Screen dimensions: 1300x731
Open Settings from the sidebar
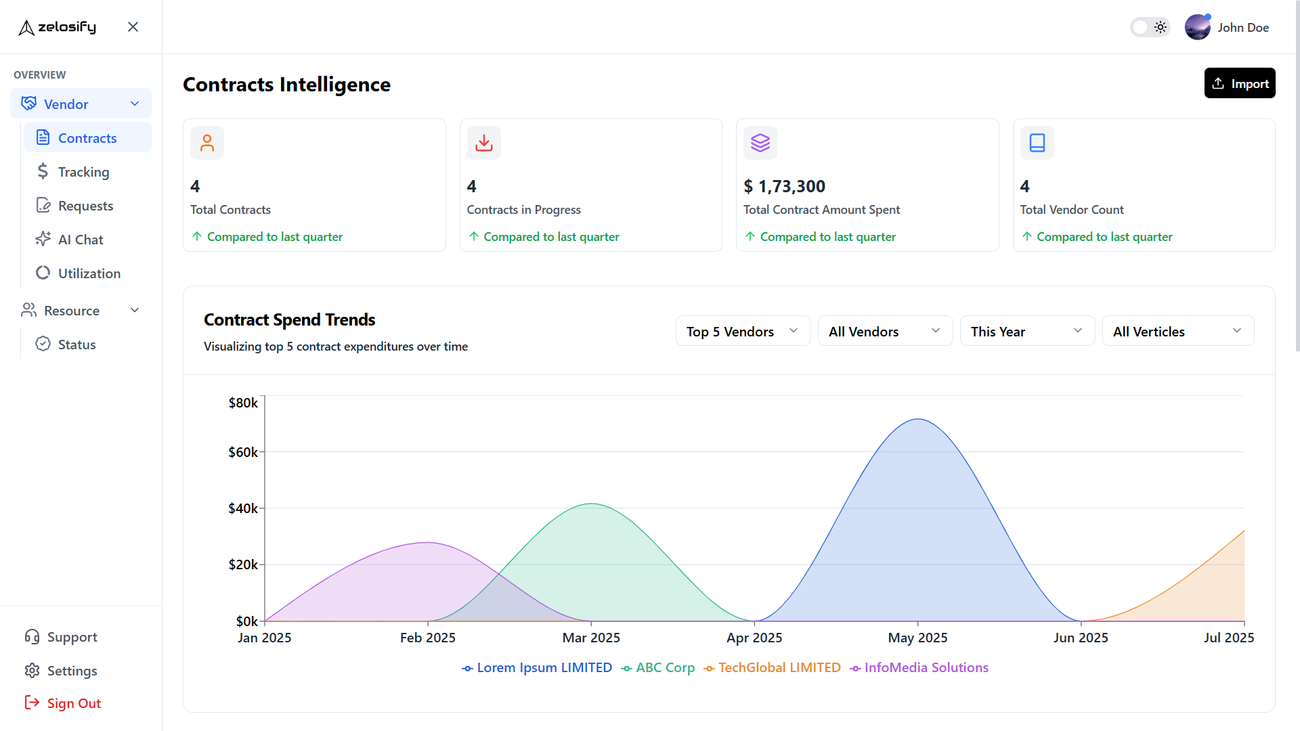pos(72,670)
